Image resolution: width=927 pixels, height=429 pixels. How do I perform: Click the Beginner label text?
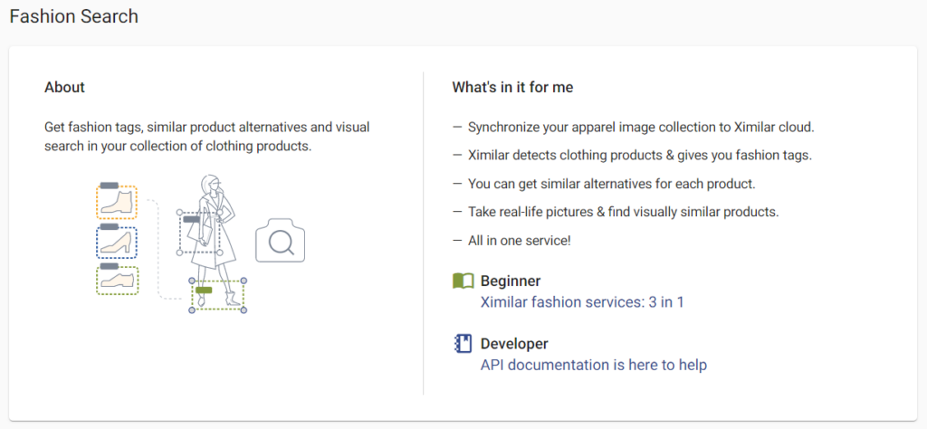(511, 281)
